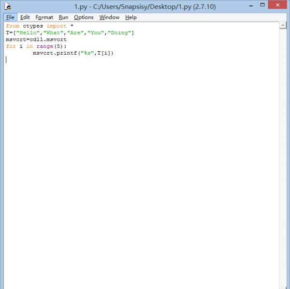290x289 pixels.
Task: Open the Run menu
Action: (63, 17)
